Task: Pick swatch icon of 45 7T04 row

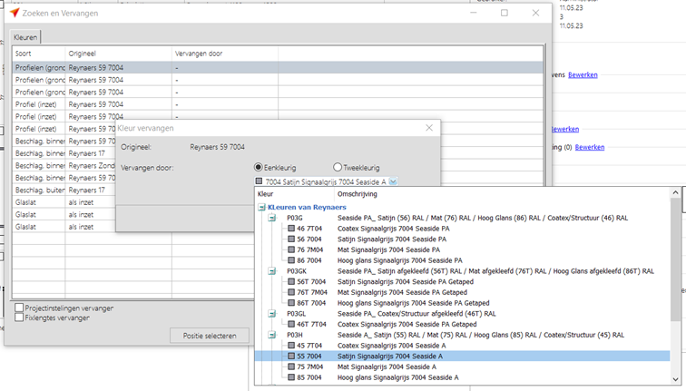Action: (x=291, y=346)
